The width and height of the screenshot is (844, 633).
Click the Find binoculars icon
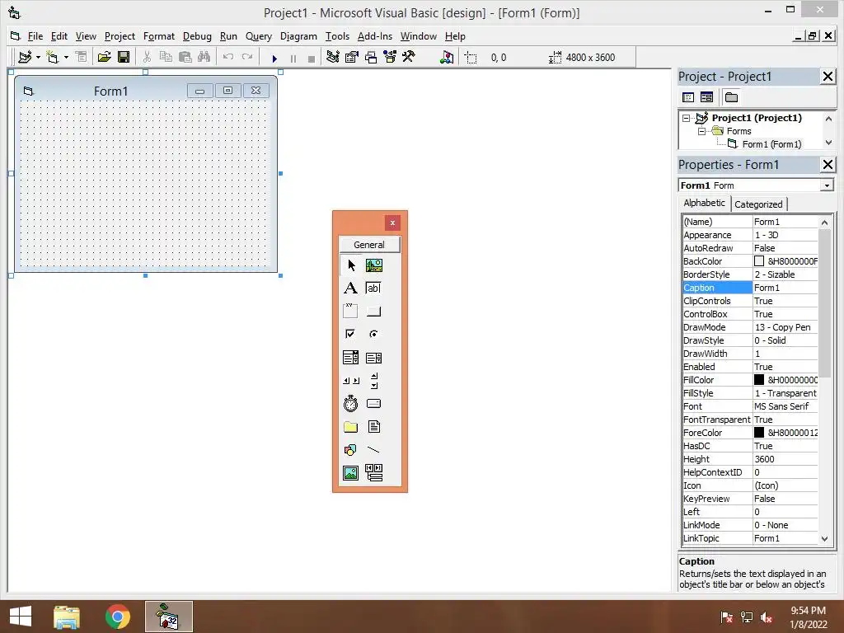pyautogui.click(x=204, y=57)
